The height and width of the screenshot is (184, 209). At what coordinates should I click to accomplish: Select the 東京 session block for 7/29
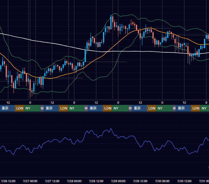pos(139,108)
